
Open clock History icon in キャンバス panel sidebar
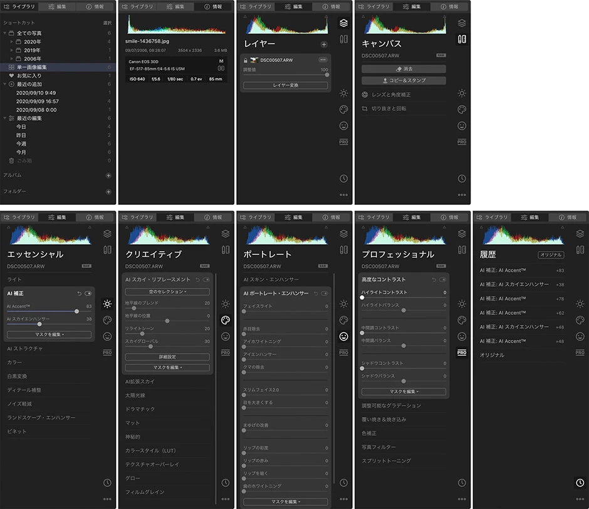[462, 178]
